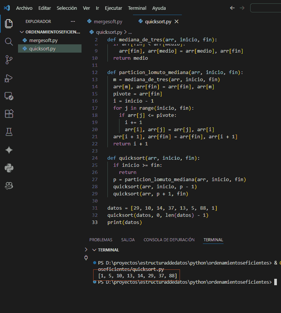The width and height of the screenshot is (281, 313).
Task: Open the Remote Explorer view
Action: pos(9,96)
